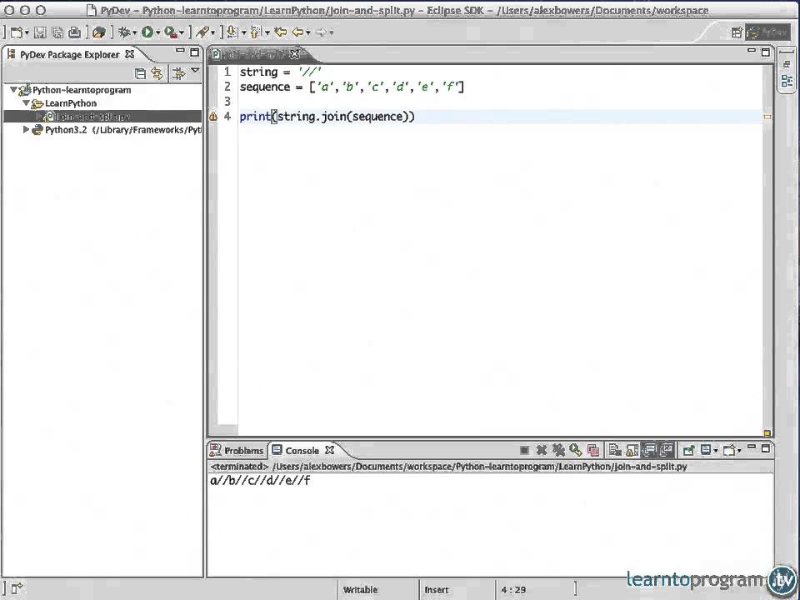
Task: Start debugging with the bug icon
Action: 124,32
